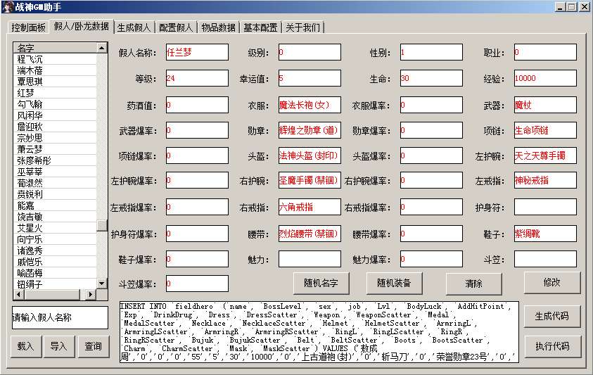Viewport: 593px width, 375px height.
Task: Click the list horizontal scroll-right arrow
Action: click(90, 294)
